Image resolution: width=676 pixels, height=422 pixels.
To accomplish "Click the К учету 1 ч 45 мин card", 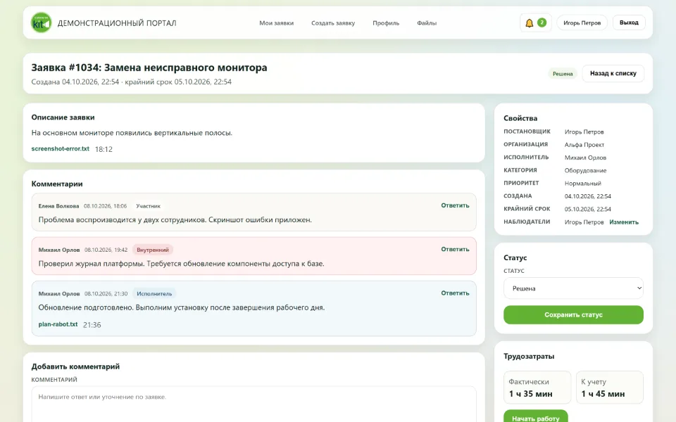I will pos(610,388).
